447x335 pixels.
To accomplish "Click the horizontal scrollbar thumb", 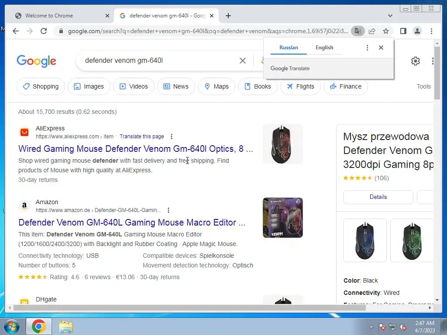I will click(x=189, y=308).
